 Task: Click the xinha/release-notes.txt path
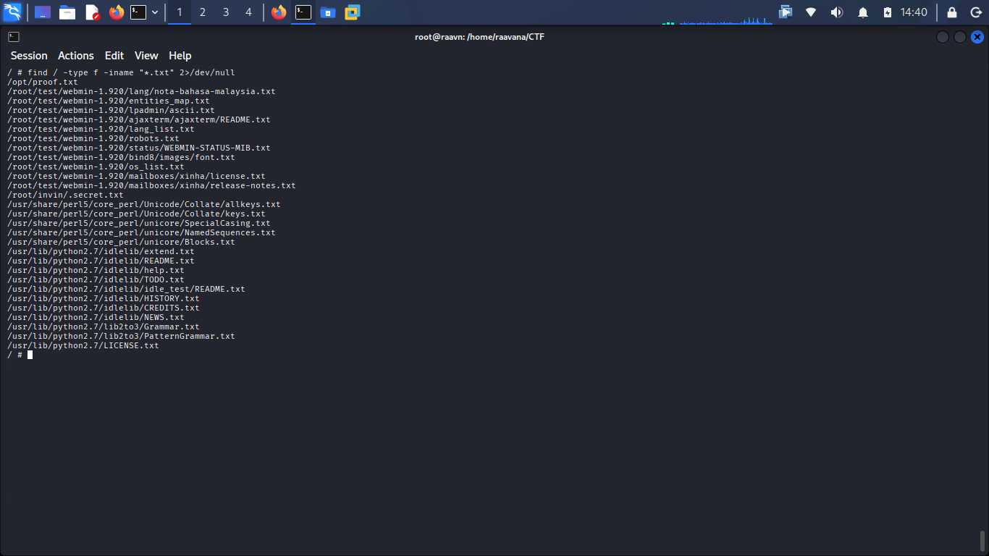(x=151, y=185)
